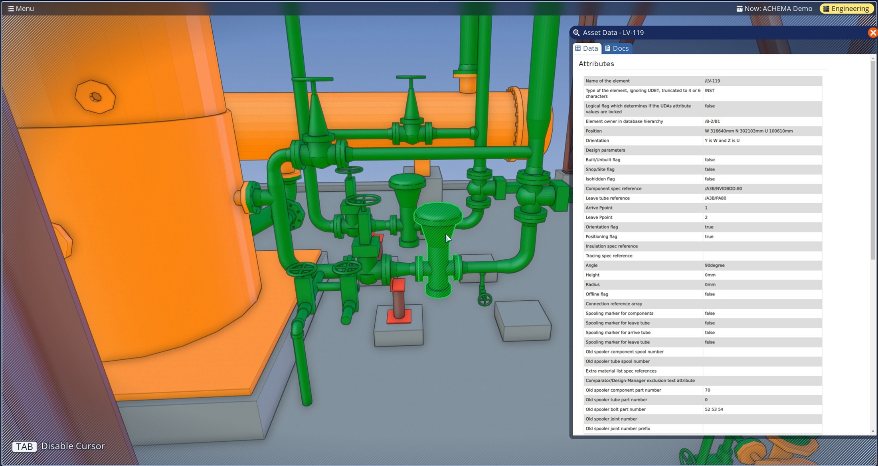The image size is (878, 466).
Task: Click the Connection reference array row
Action: coord(703,304)
